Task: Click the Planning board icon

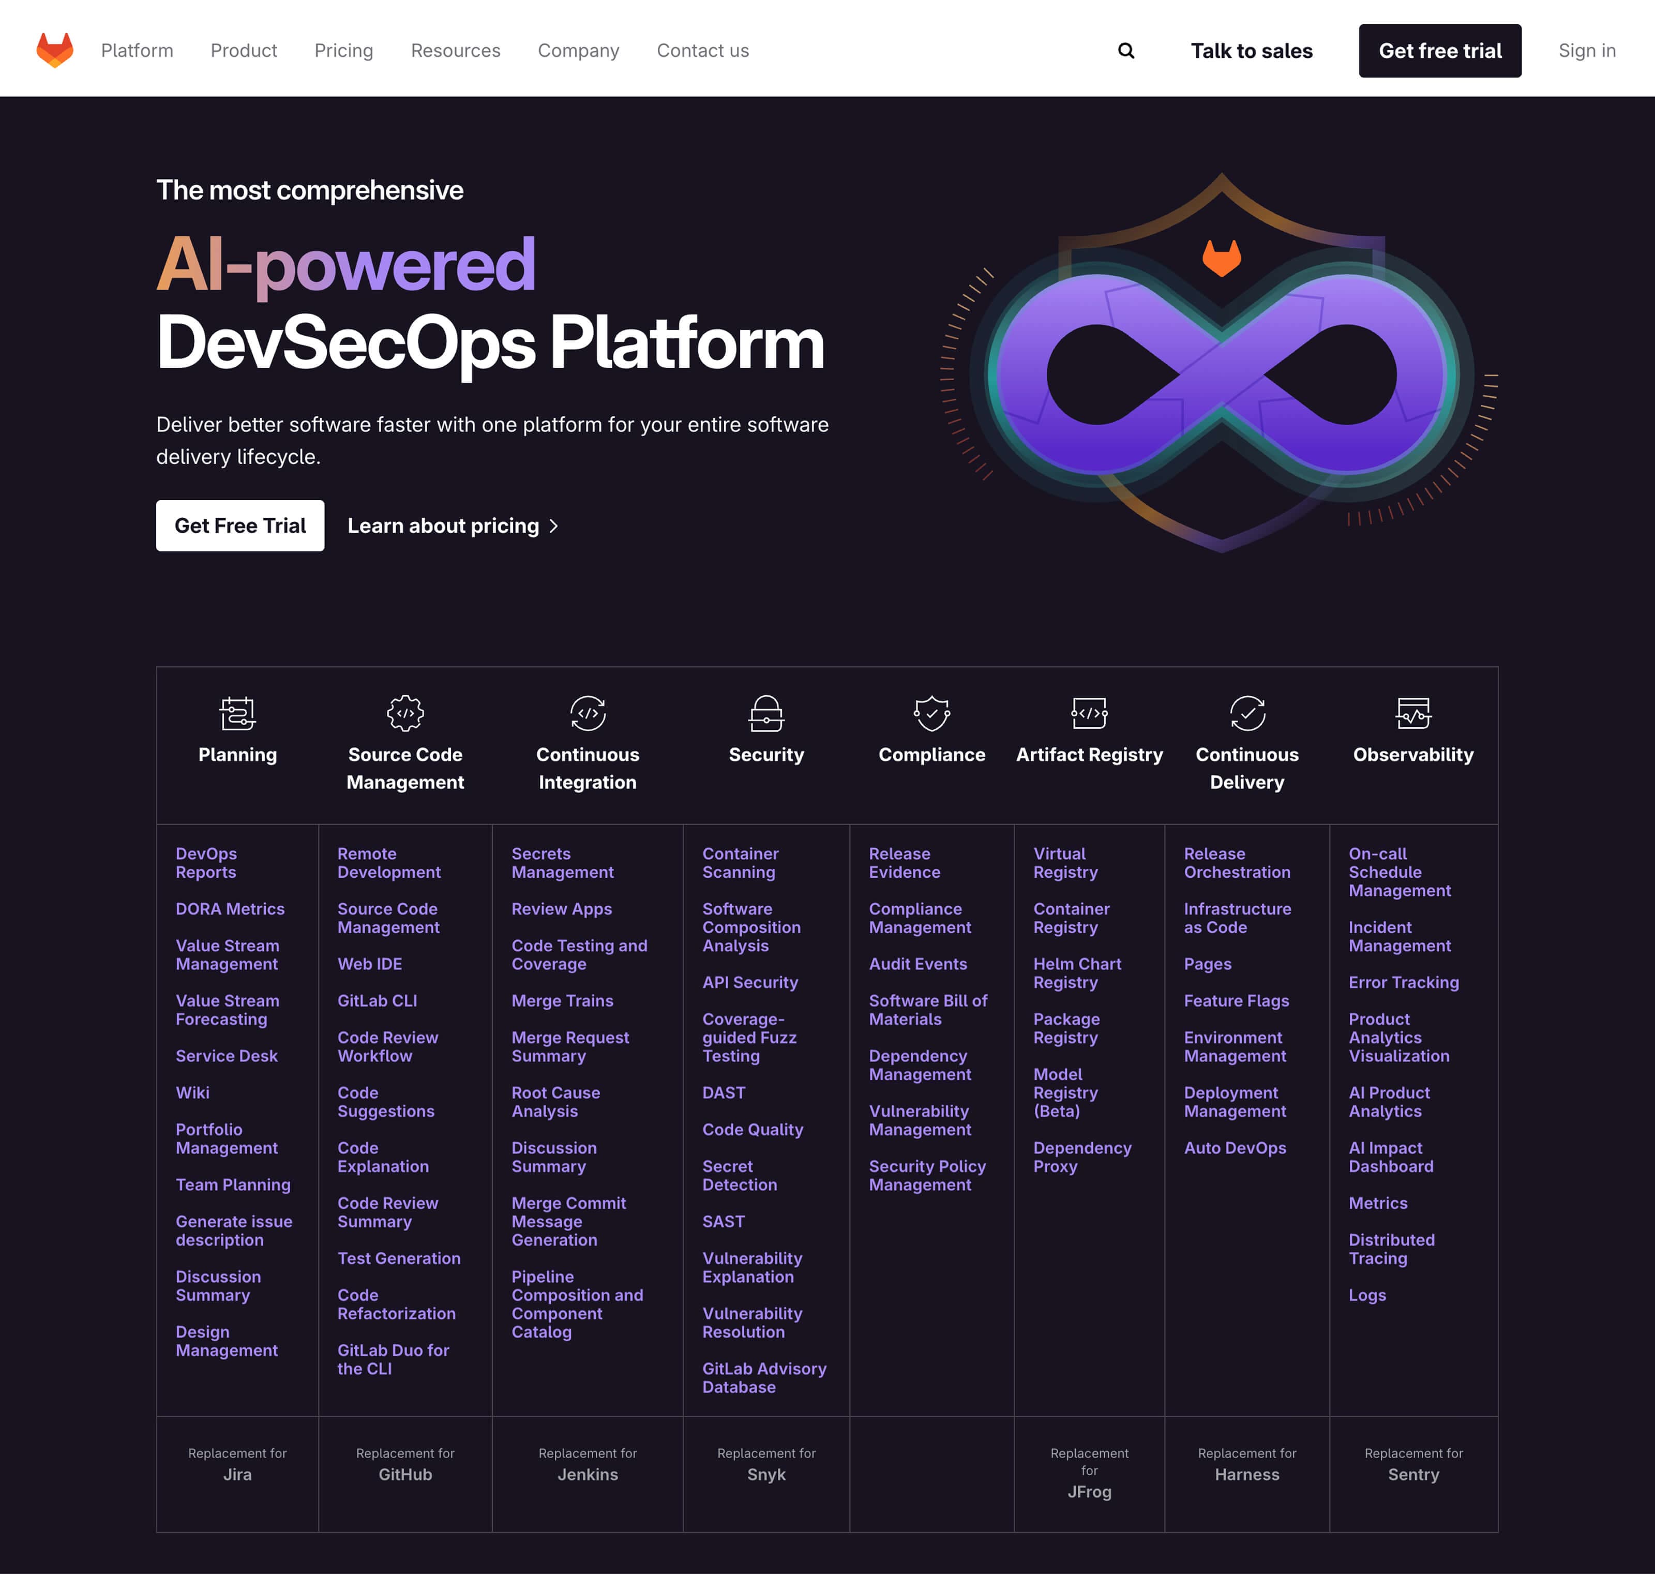Action: point(237,713)
